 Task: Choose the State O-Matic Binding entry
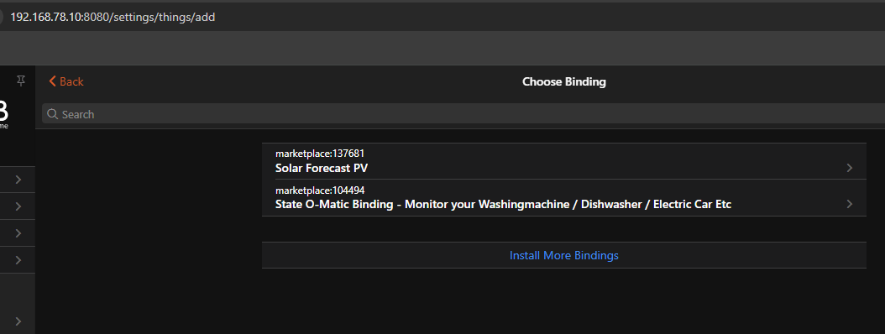(x=564, y=198)
